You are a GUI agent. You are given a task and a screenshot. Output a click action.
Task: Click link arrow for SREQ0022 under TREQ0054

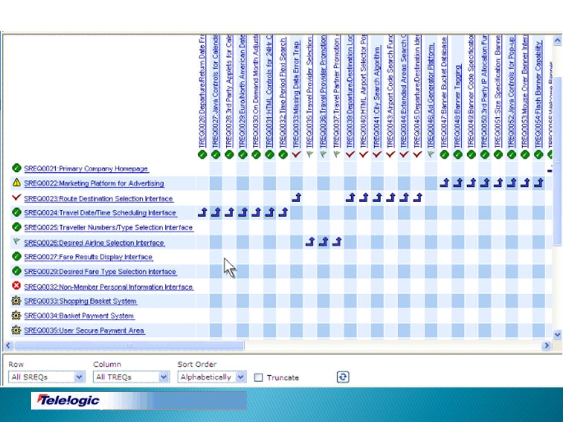(x=538, y=183)
